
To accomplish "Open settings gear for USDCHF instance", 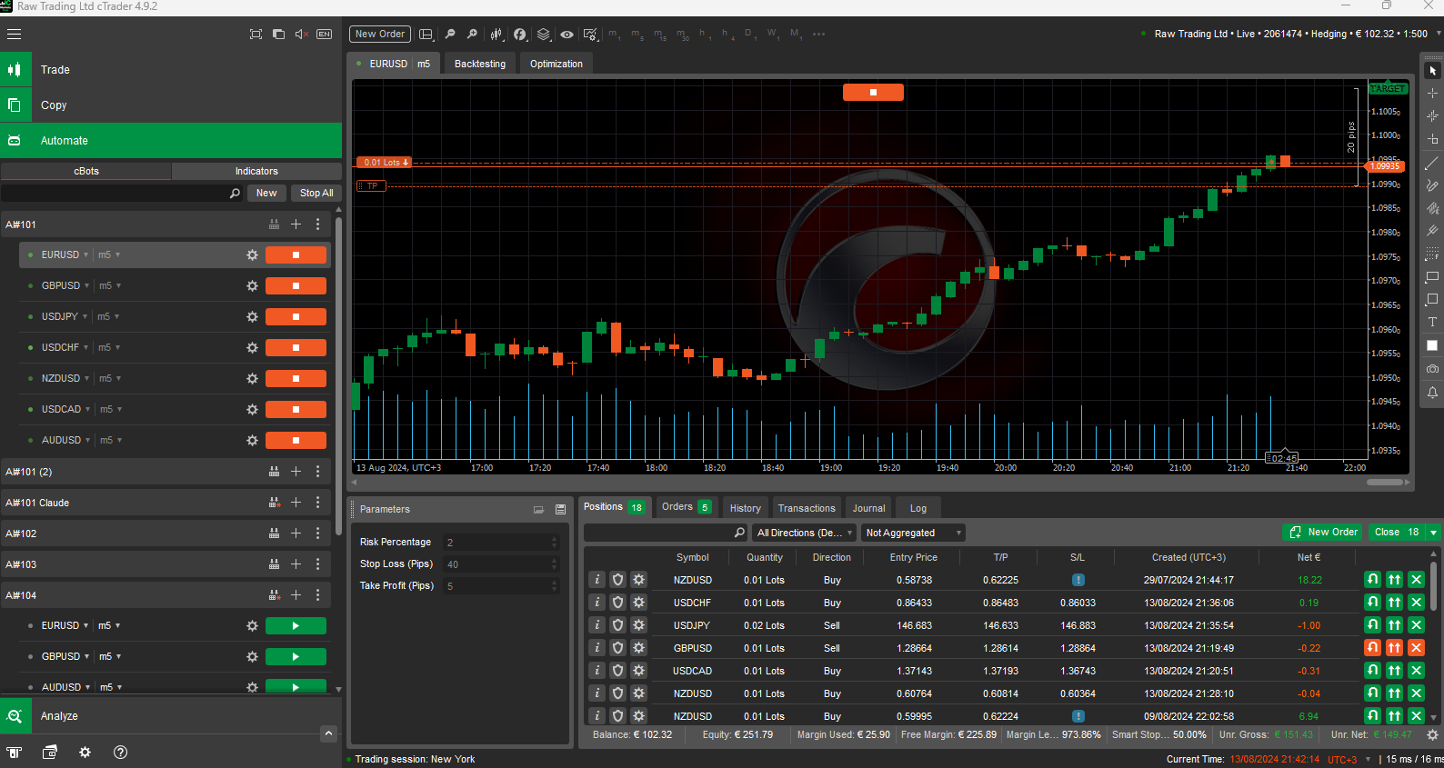I will point(253,348).
